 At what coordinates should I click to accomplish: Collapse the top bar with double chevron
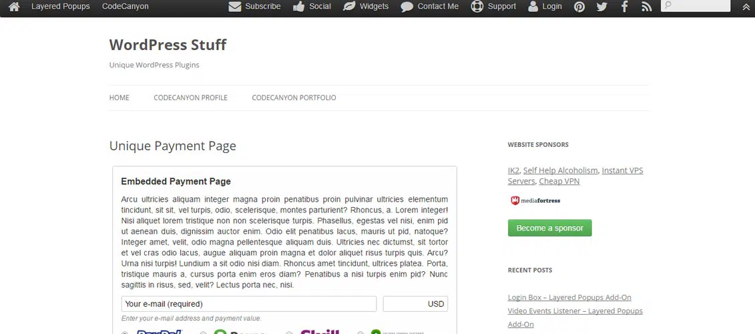pyautogui.click(x=746, y=7)
